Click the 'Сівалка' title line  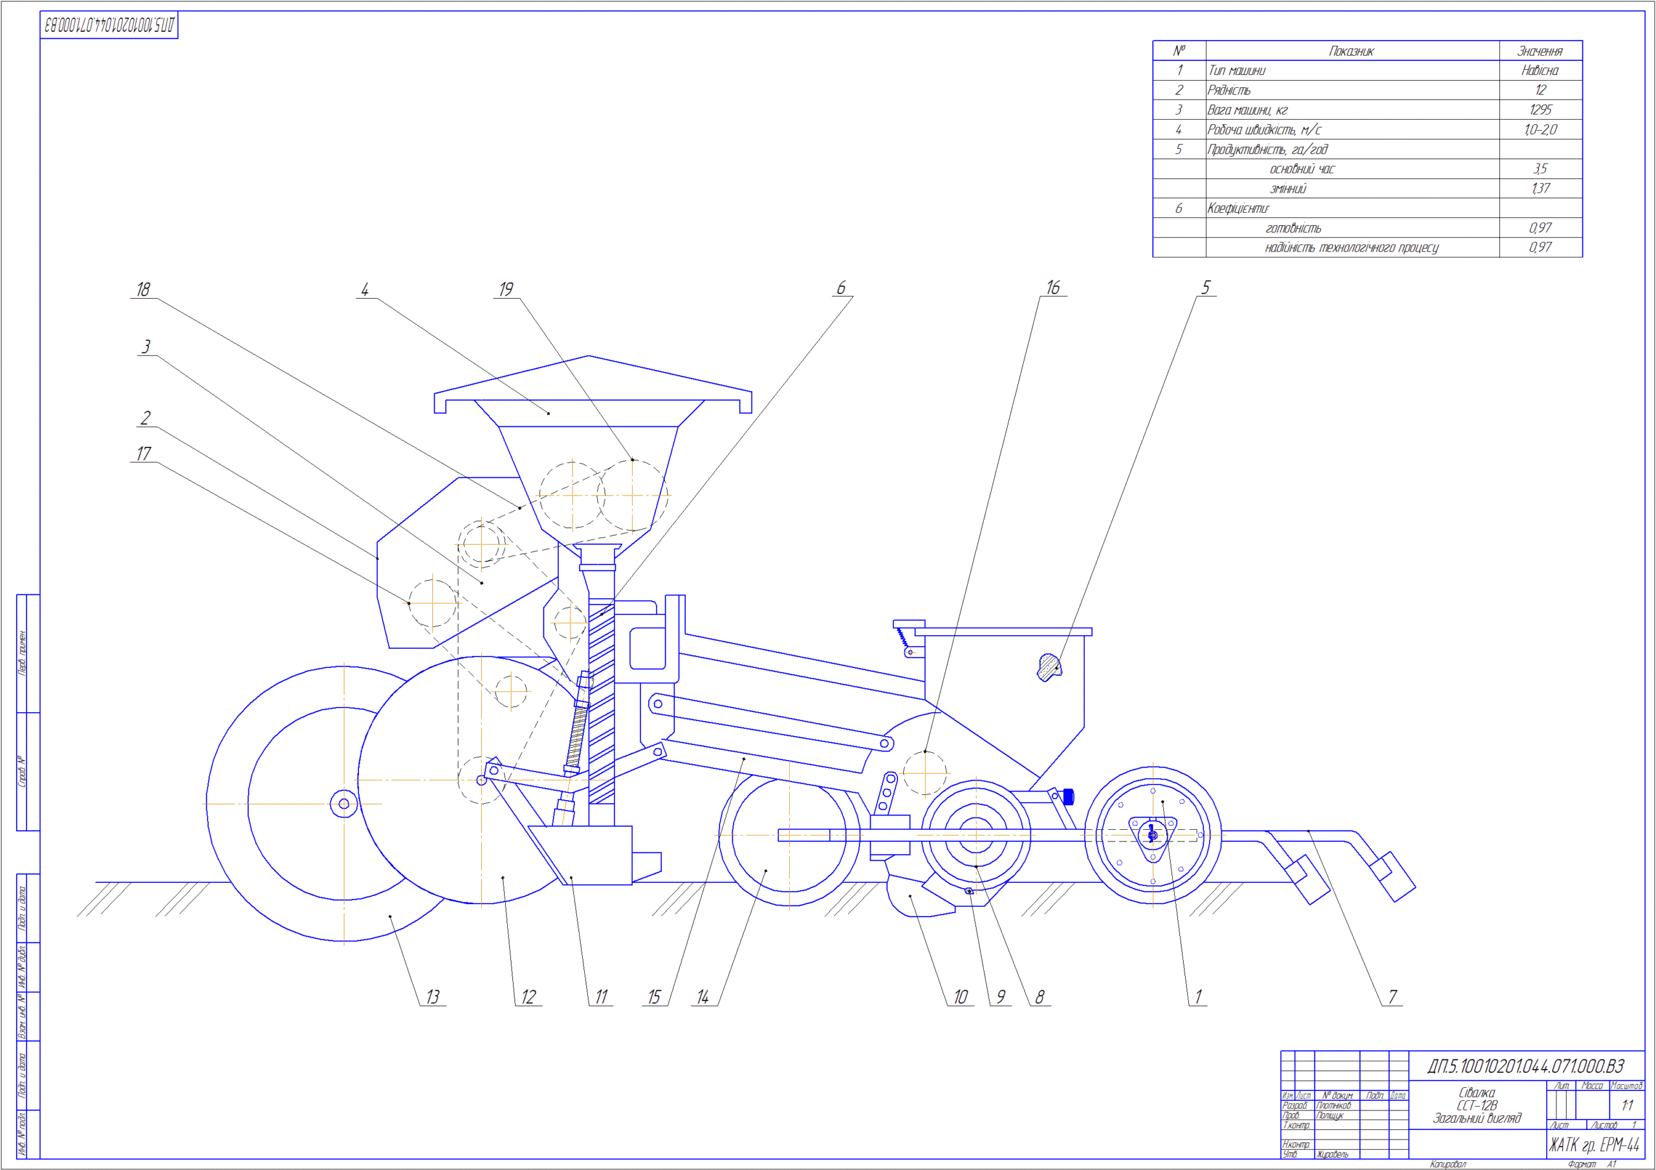[x=1476, y=1093]
